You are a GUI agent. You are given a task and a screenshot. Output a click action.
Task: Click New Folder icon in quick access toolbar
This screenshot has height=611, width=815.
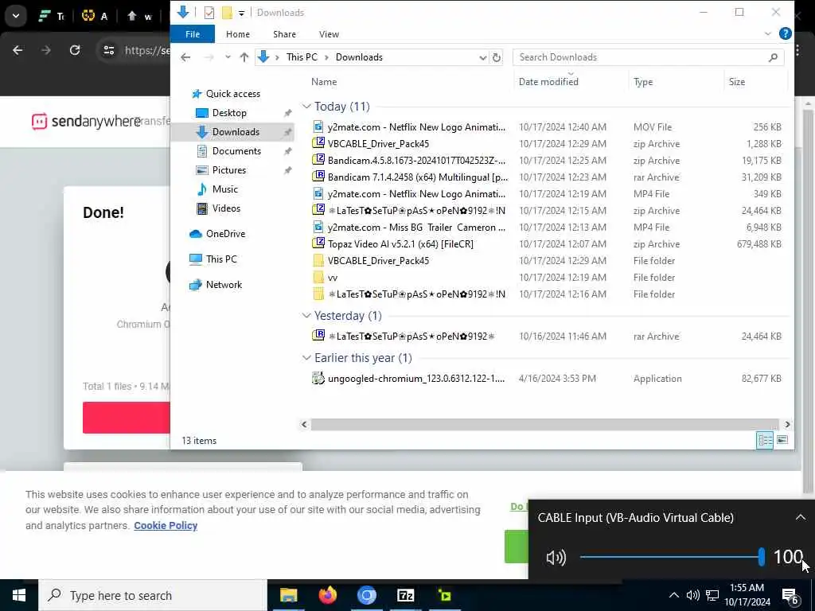click(227, 13)
